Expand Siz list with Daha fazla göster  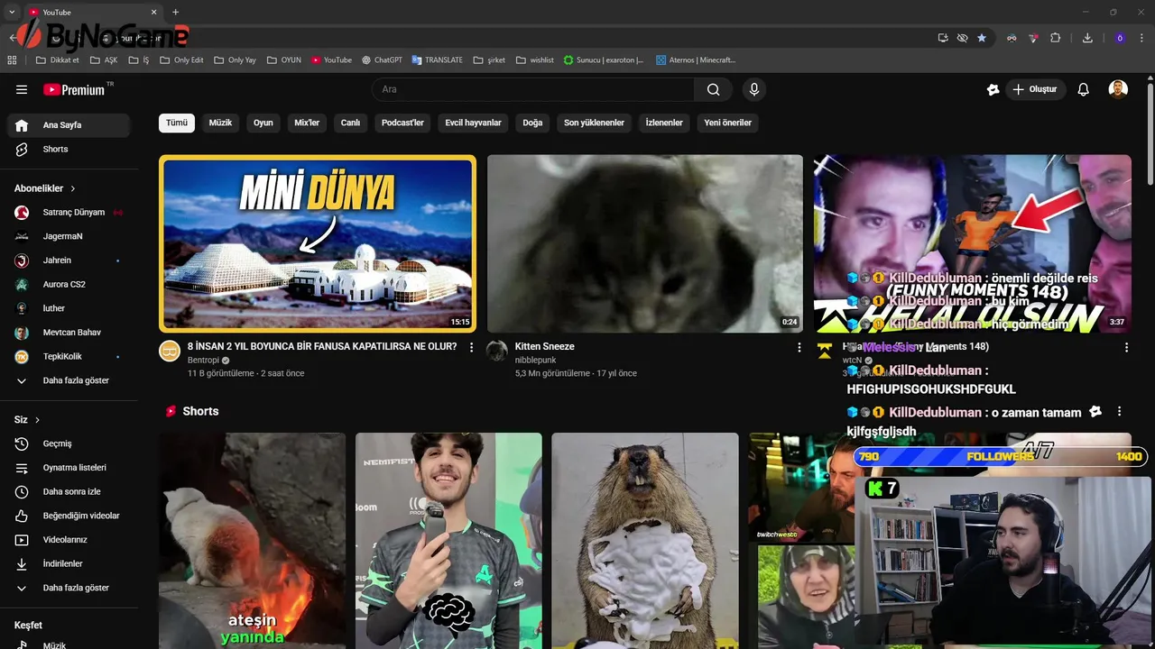(69, 588)
